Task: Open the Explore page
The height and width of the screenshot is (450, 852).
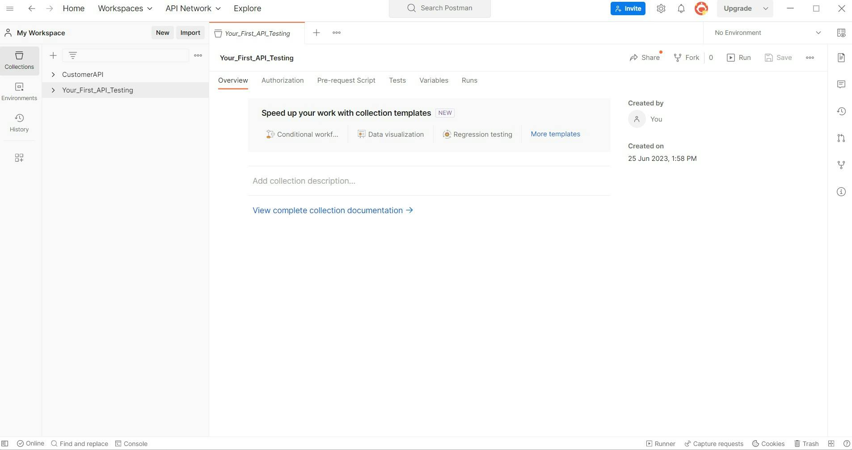Action: tap(247, 8)
